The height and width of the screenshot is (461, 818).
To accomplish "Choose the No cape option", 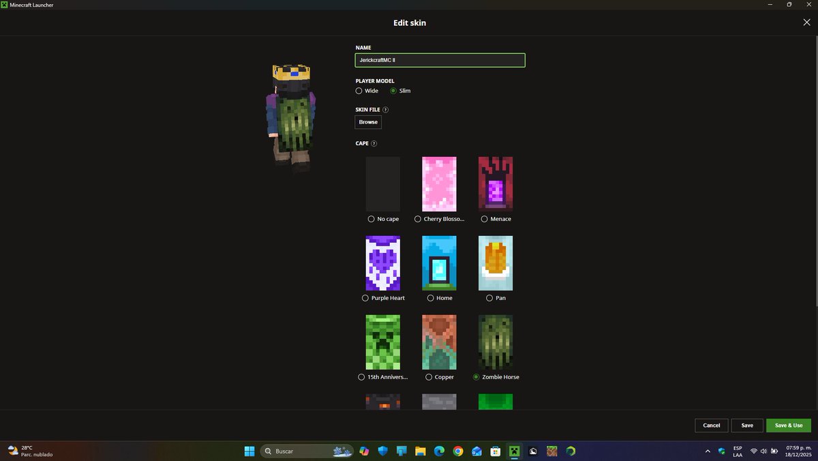I will click(372, 219).
